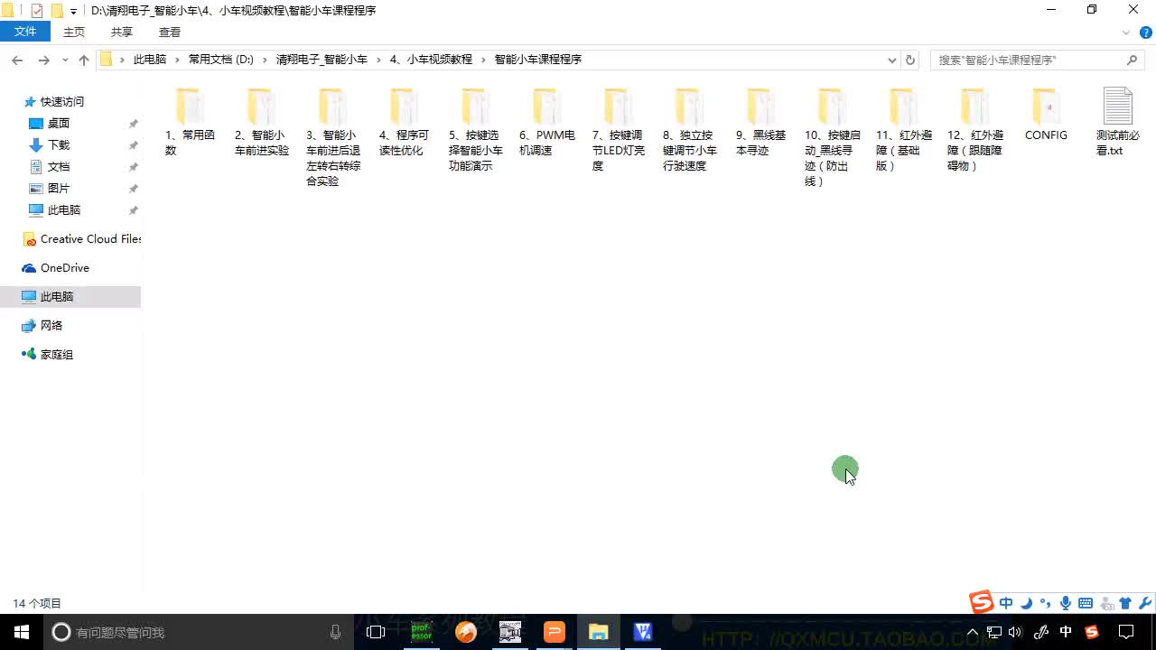Select the CONFIG folder
The height and width of the screenshot is (650, 1156).
pyautogui.click(x=1046, y=116)
